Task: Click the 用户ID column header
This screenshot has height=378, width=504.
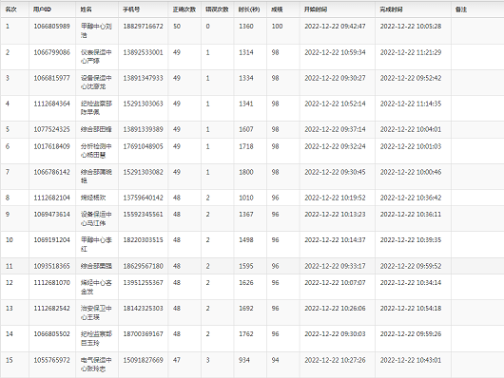Action: 42,9
